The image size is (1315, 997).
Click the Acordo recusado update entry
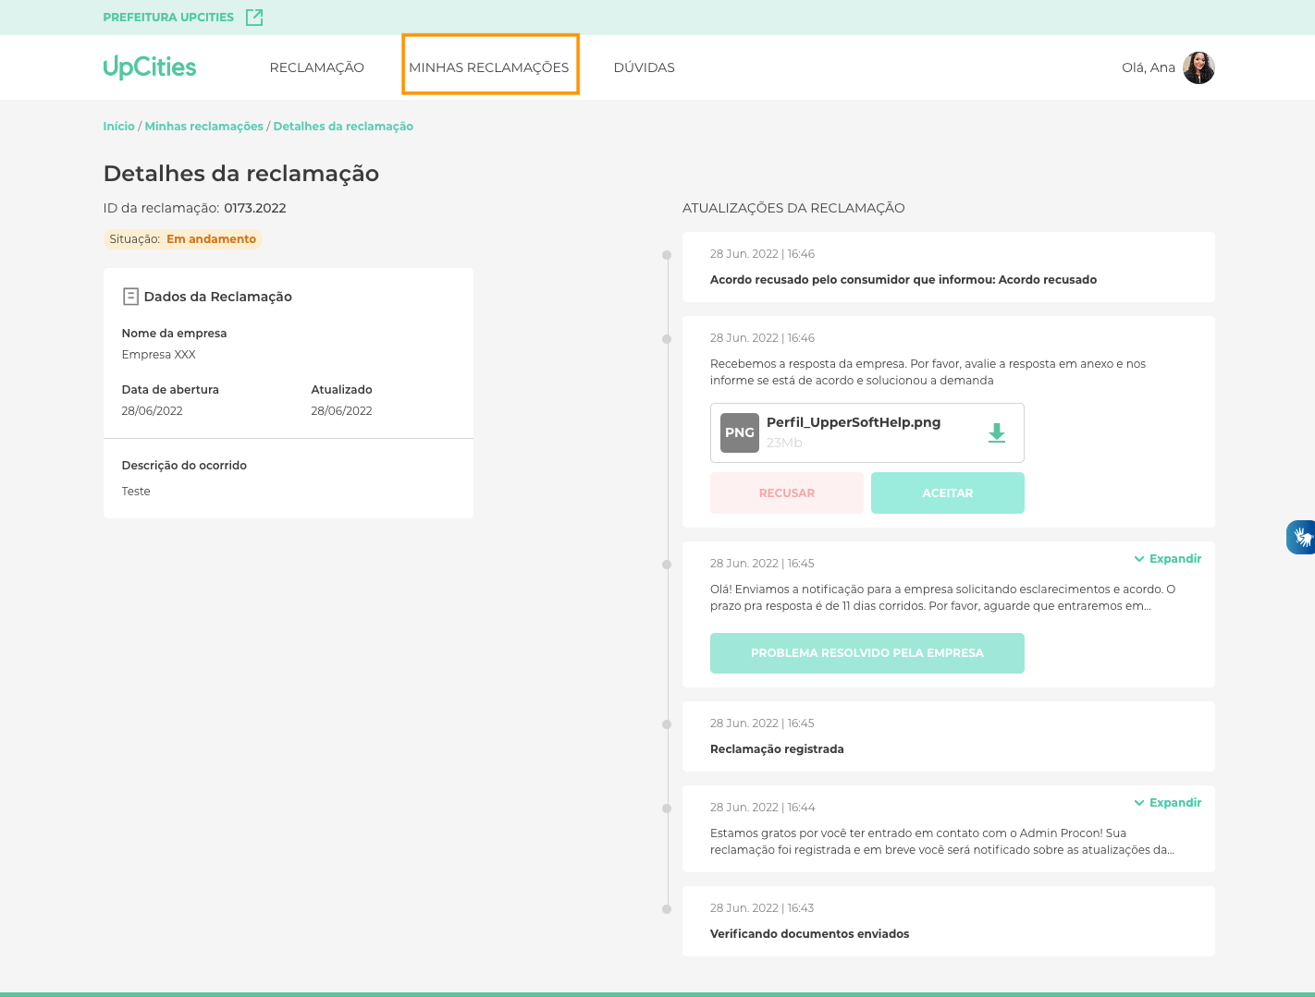949,267
